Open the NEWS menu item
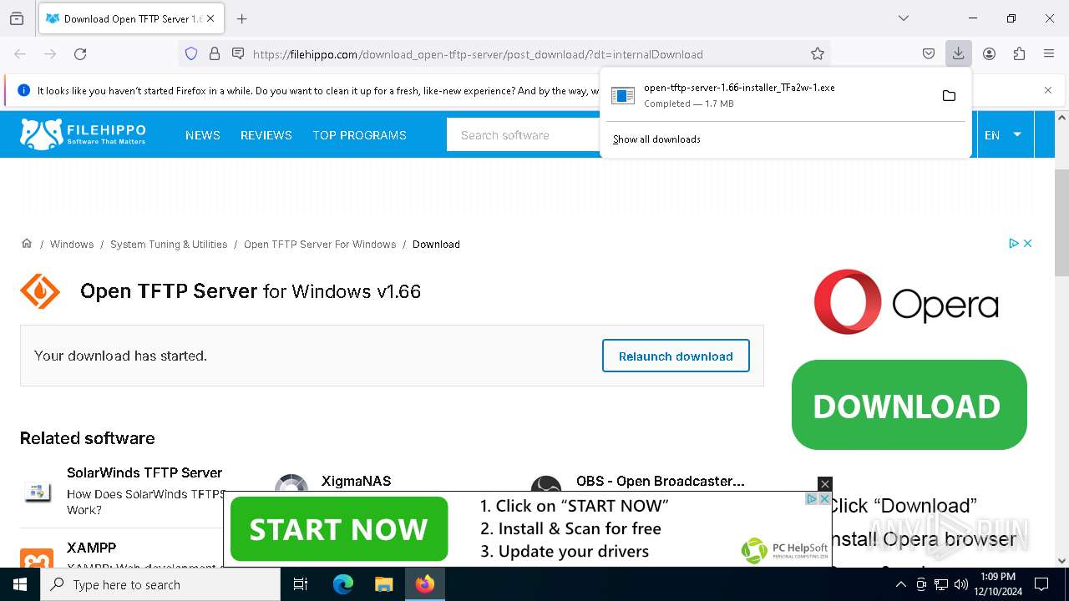This screenshot has height=601, width=1069. [x=203, y=135]
